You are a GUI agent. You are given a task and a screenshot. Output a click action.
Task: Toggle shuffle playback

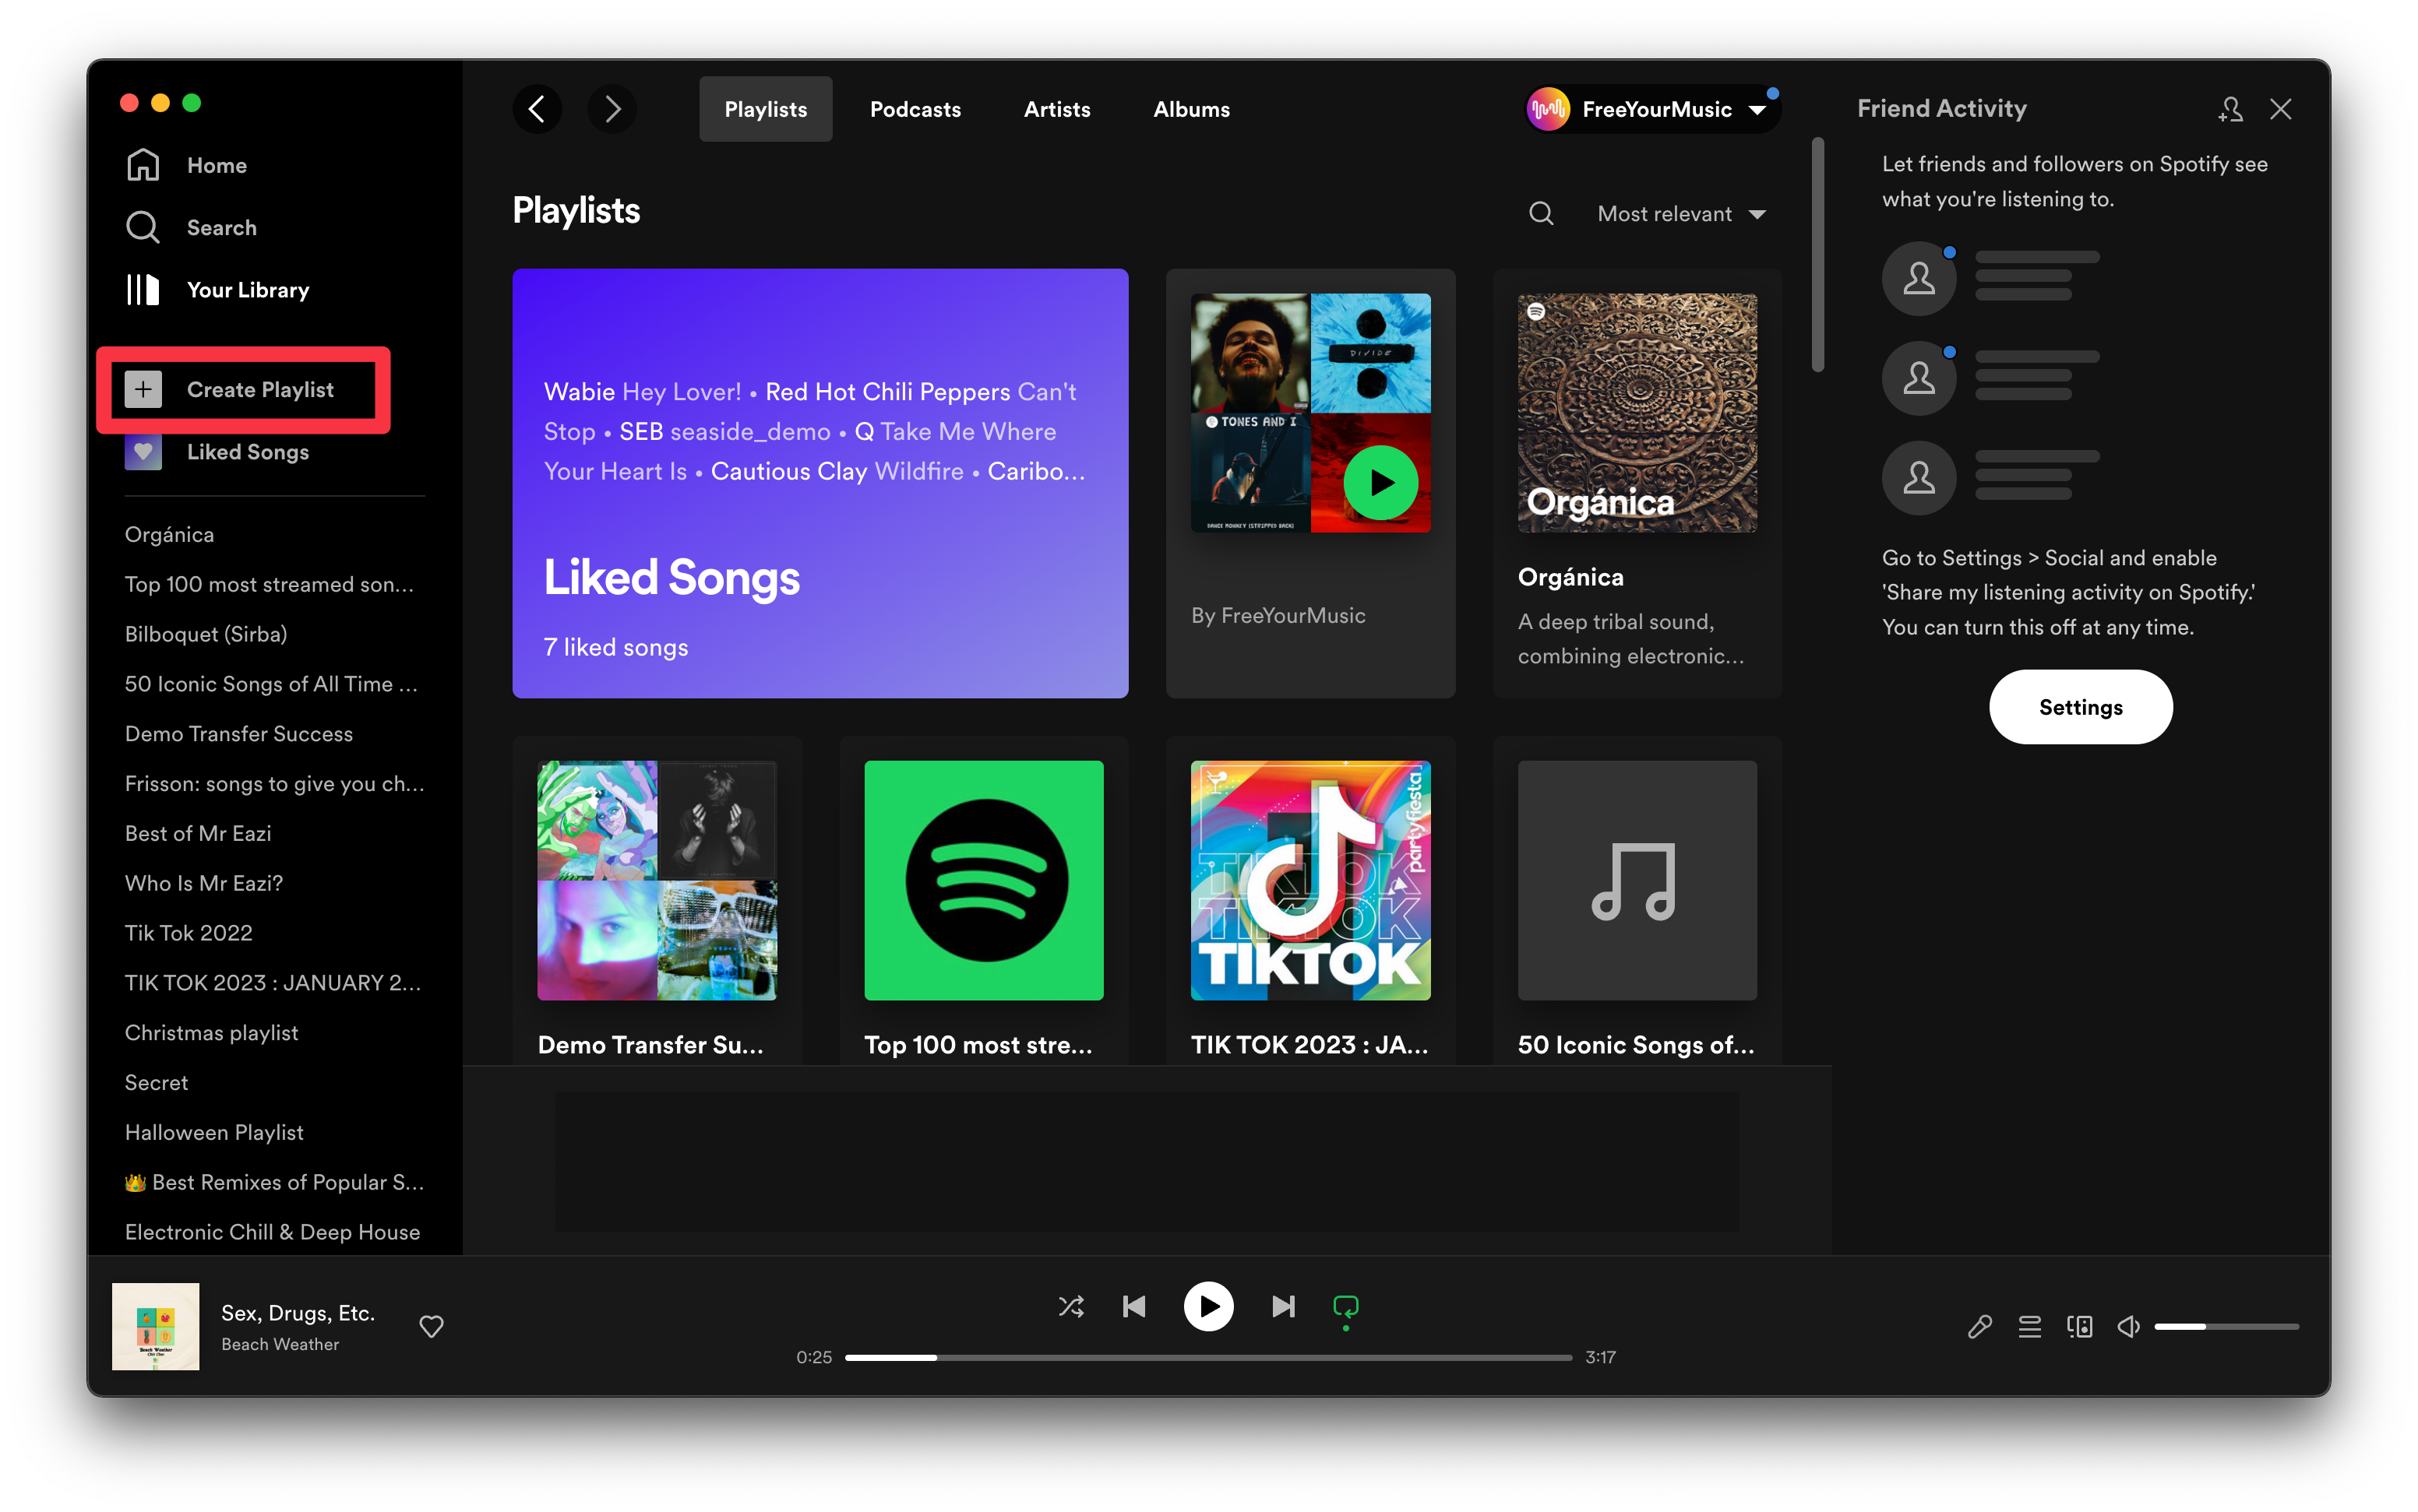[1070, 1306]
